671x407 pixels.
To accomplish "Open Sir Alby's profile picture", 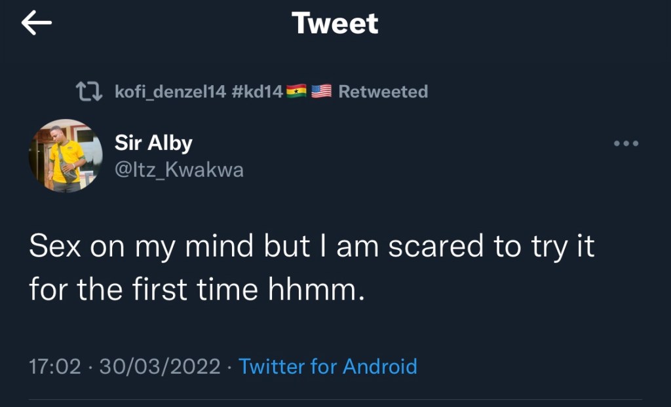I will point(66,156).
